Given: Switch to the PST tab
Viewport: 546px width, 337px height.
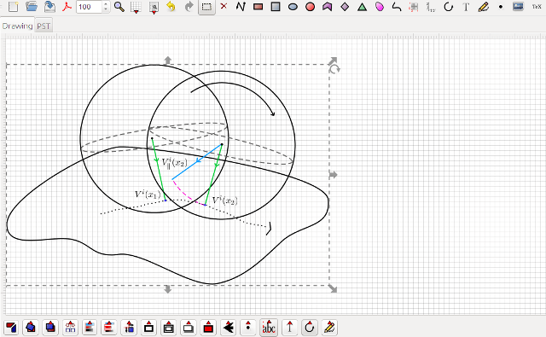Looking at the screenshot, I should pyautogui.click(x=44, y=26).
